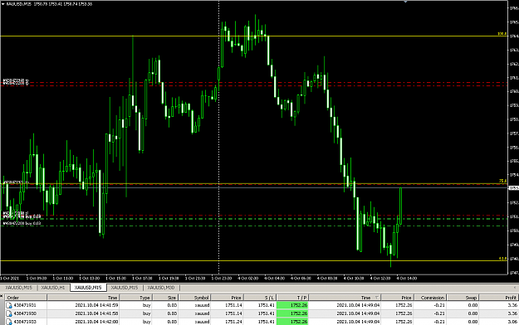Close the terminal panel with the small x
The width and height of the screenshot is (519, 325).
pos(2,296)
